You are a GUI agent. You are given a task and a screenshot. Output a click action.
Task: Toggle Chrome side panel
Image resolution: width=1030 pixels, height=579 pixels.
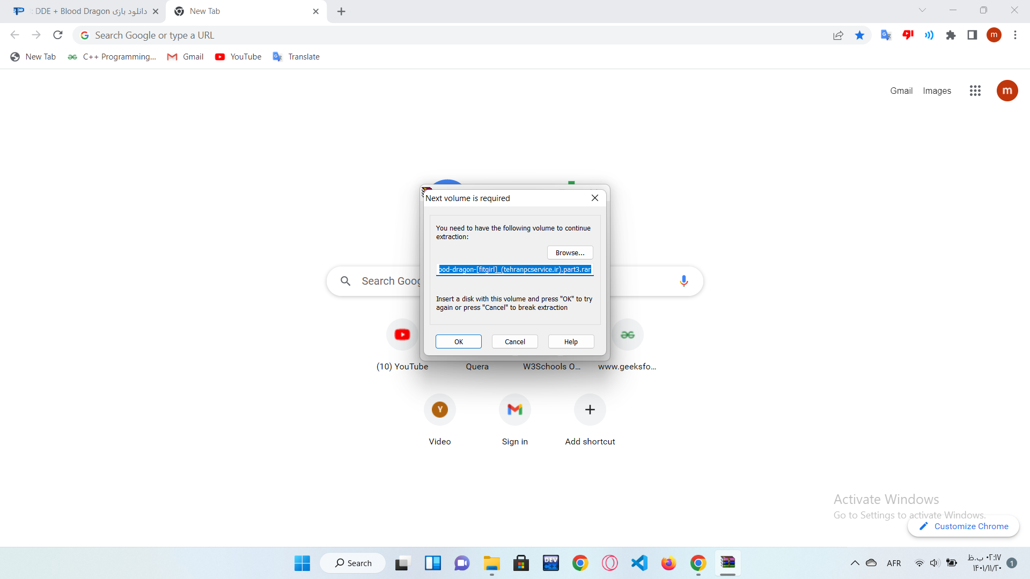(972, 35)
